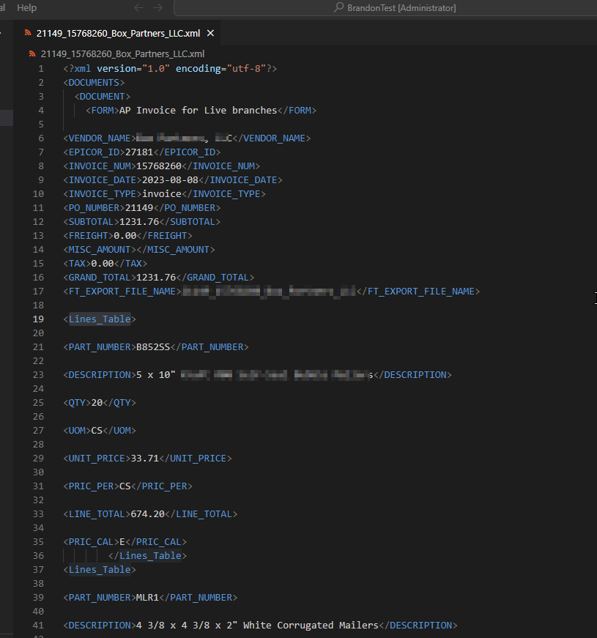The width and height of the screenshot is (597, 638).
Task: Click the XML file icon in the editor tab
Action: tap(28, 34)
